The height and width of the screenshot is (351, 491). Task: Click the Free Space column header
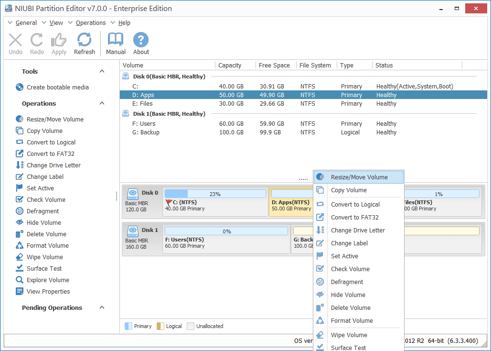pyautogui.click(x=276, y=65)
